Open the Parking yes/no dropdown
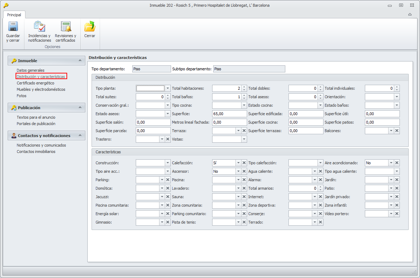420x278 pixels. point(162,180)
